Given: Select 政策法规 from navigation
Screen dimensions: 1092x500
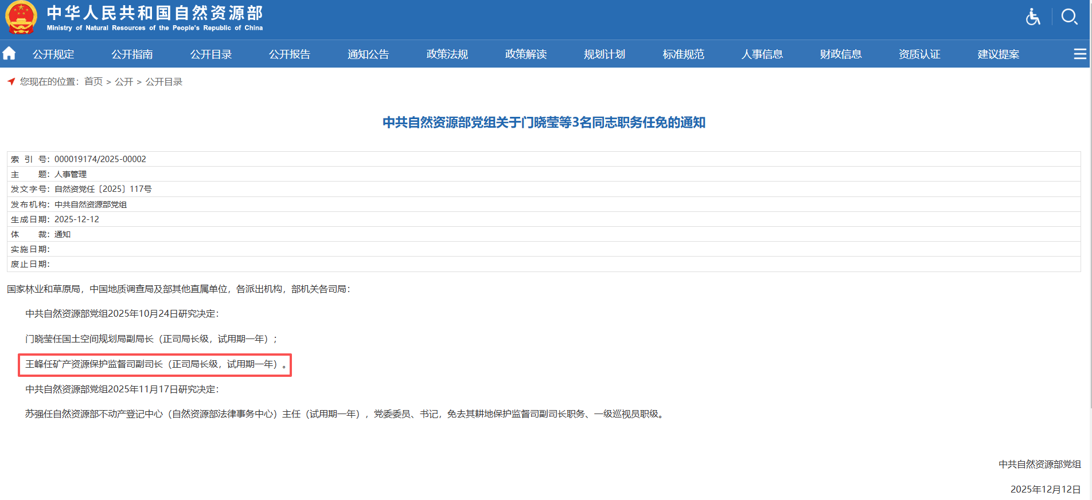Looking at the screenshot, I should (447, 54).
